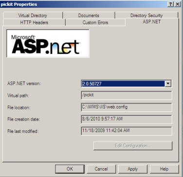Close the pickit Properties dialog
Viewport: 183px width, 177px height.
coord(178,4)
